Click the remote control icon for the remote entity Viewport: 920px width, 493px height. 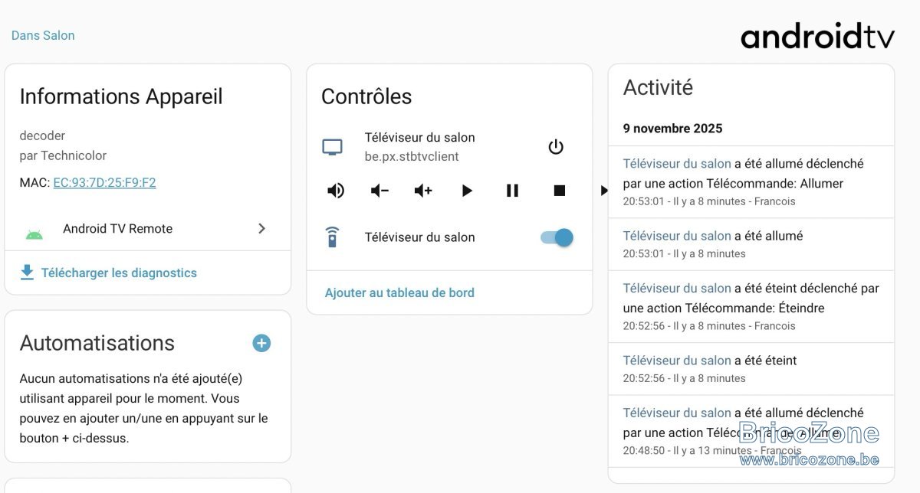(332, 237)
